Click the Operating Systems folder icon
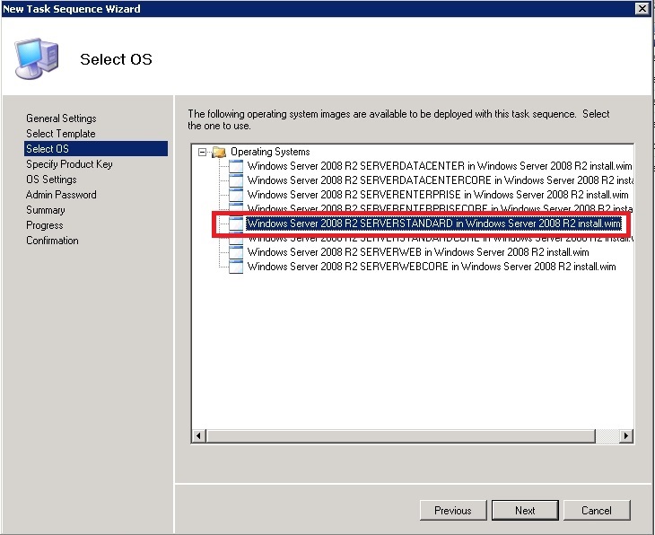Viewport: 655px width, 535px height. point(219,152)
